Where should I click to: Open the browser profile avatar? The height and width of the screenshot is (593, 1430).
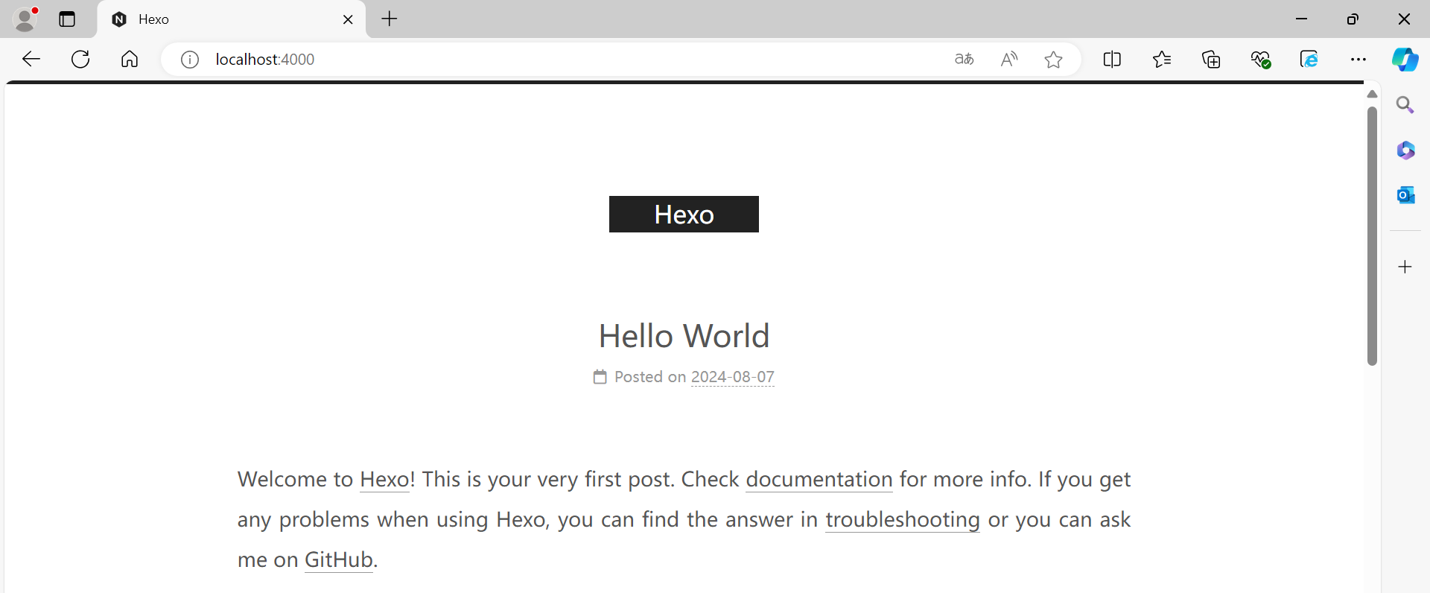(x=25, y=19)
